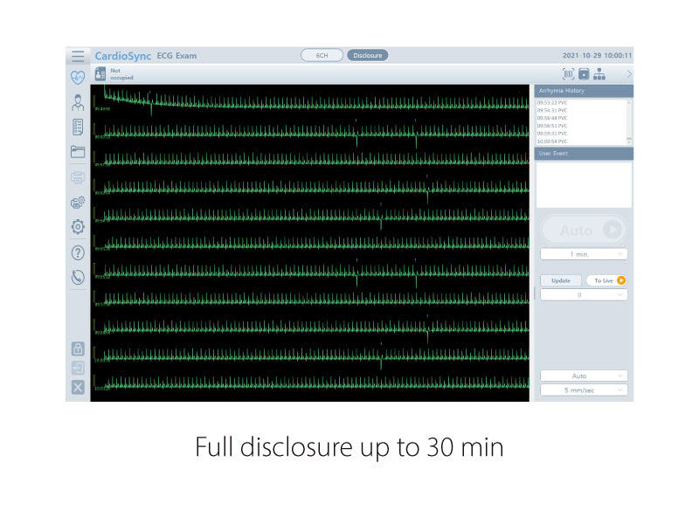699x524 pixels.
Task: Open the settings gear icon
Action: (x=78, y=227)
